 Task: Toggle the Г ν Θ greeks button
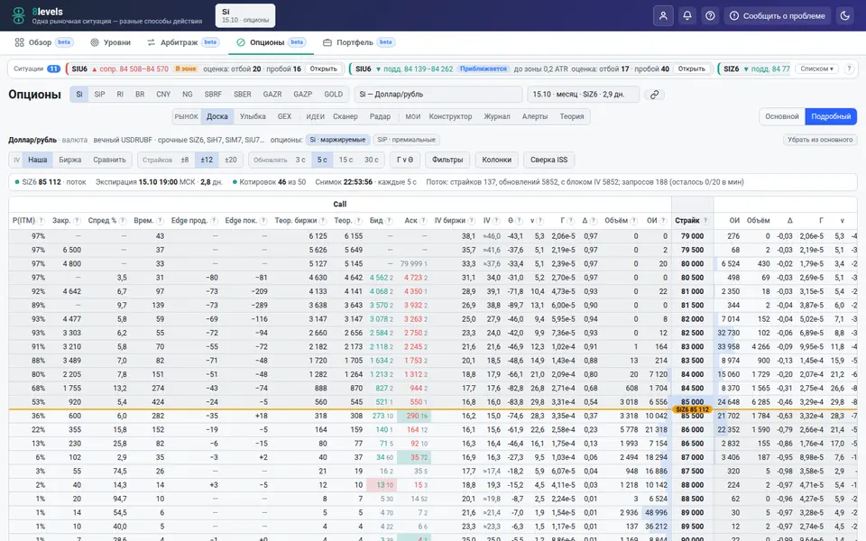405,160
